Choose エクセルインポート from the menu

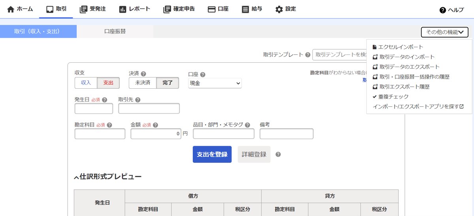[x=398, y=47]
